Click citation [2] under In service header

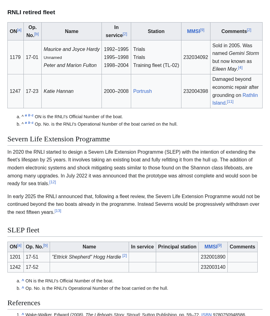click(125, 34)
